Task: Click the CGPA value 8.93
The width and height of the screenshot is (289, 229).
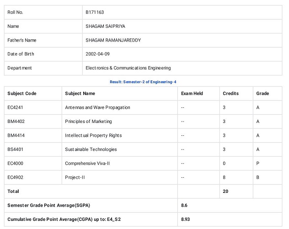Action: (x=185, y=219)
